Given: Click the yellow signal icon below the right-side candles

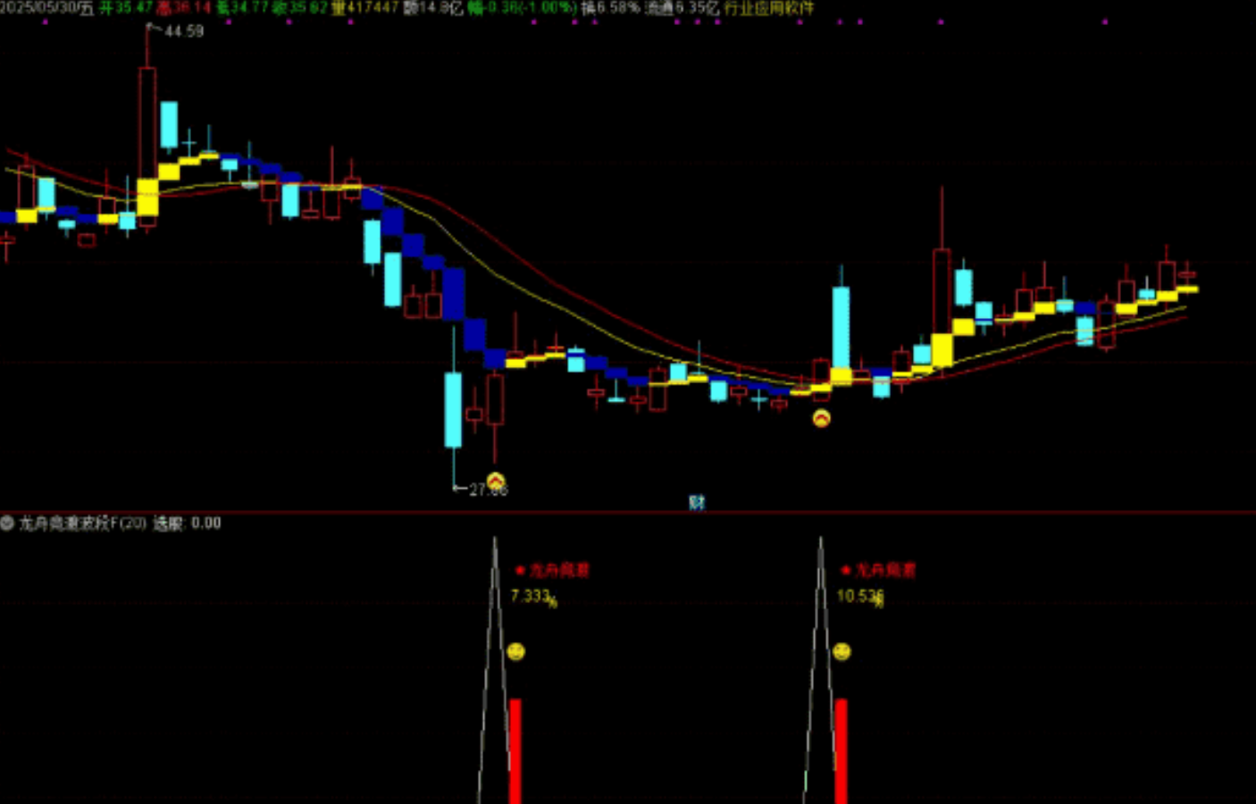Looking at the screenshot, I should pos(821,418).
